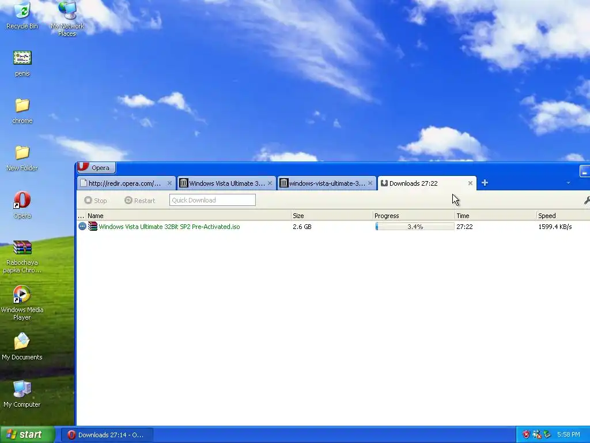Close the Windows Vista Ultimate 3... tab
The image size is (590, 443).
pos(270,183)
